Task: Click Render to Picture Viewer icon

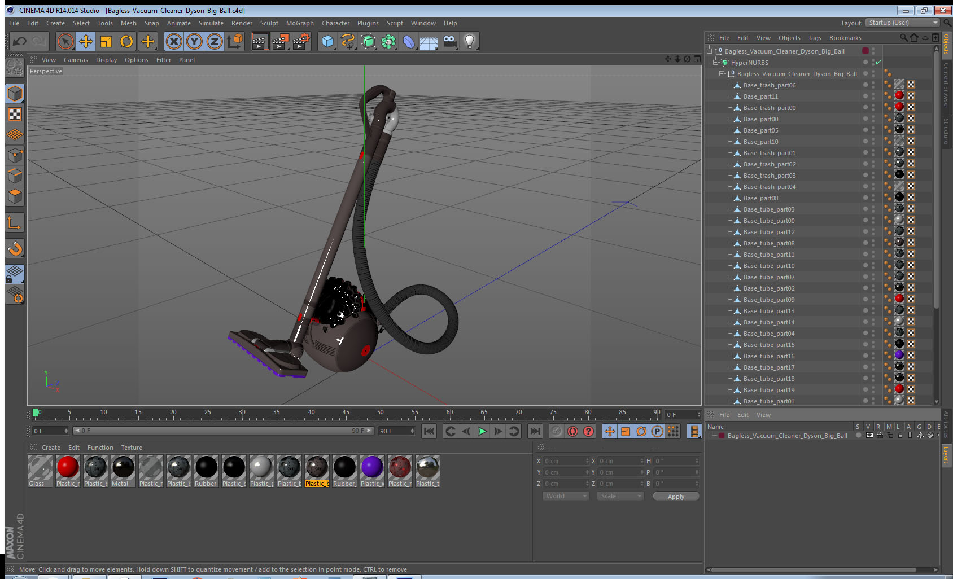Action: (281, 41)
